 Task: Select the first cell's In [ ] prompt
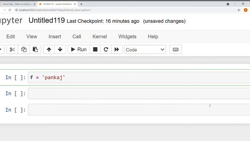click(x=15, y=78)
